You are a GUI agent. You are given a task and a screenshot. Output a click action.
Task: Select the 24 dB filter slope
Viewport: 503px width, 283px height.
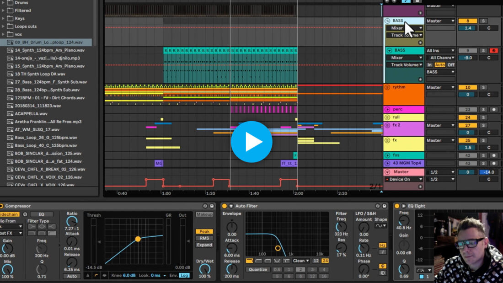point(325,261)
